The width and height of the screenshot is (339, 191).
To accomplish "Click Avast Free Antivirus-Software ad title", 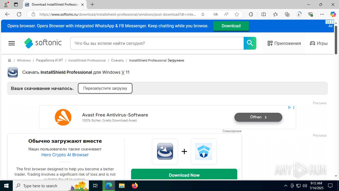I will point(115,115).
